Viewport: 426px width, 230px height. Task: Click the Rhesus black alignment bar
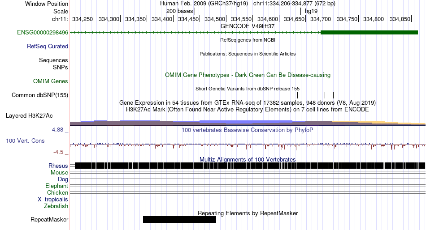pyautogui.click(x=250, y=166)
